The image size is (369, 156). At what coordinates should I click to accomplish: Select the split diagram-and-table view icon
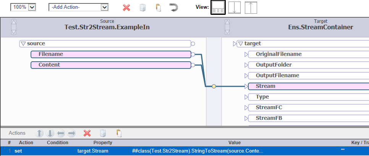pyautogui.click(x=218, y=8)
